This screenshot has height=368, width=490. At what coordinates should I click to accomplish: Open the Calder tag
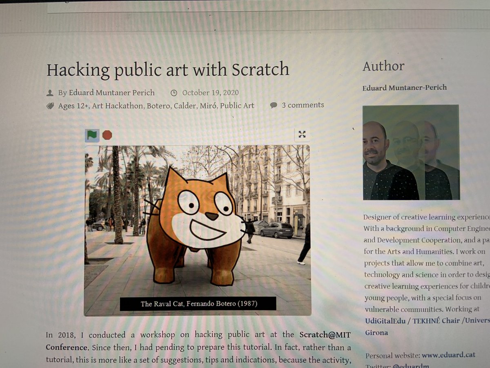185,106
